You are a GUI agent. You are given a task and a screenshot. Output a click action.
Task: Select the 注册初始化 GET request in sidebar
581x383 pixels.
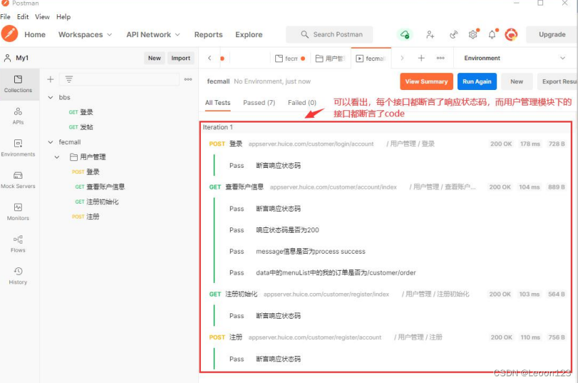point(96,202)
